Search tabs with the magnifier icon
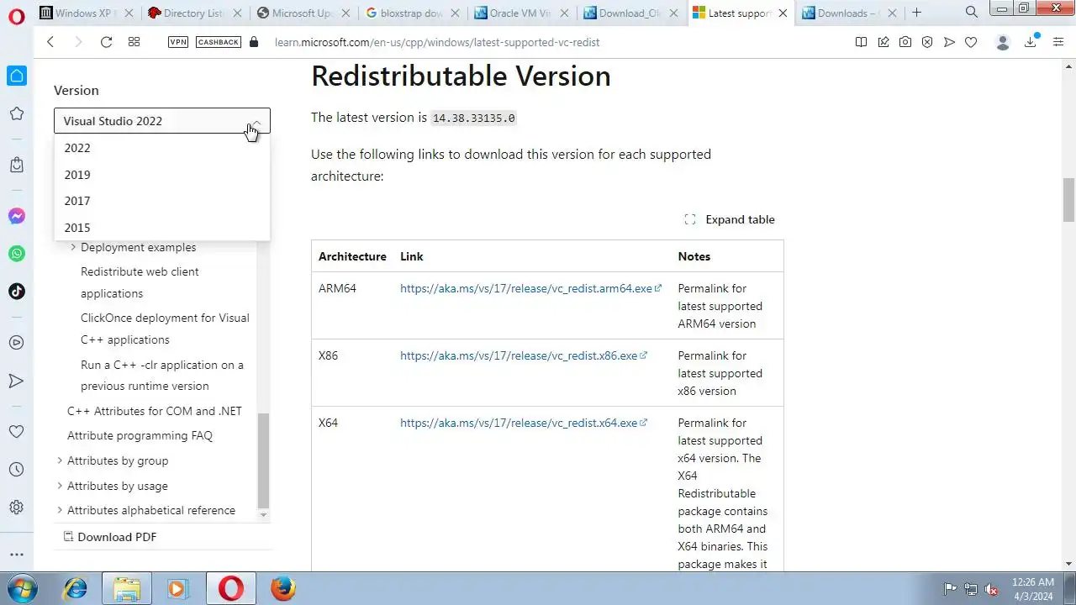 coord(972,13)
